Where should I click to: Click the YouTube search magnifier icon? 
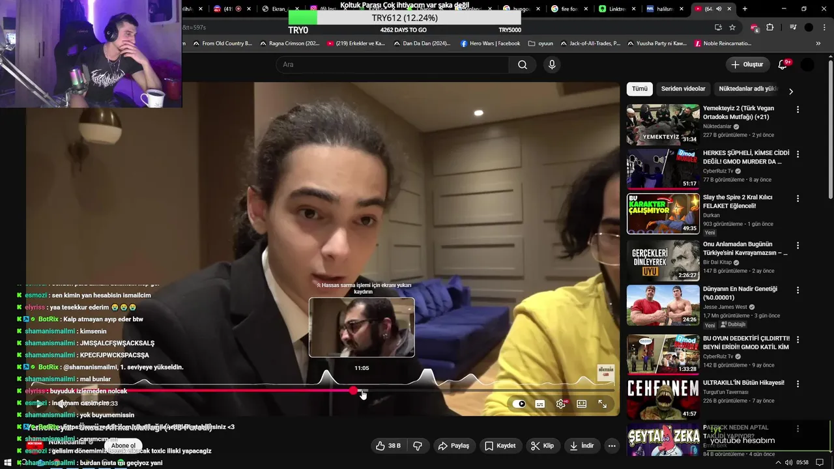coord(523,64)
